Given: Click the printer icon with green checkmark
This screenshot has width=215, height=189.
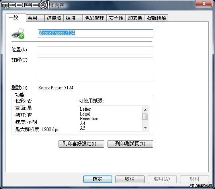Looking at the screenshot, I should 18,34.
